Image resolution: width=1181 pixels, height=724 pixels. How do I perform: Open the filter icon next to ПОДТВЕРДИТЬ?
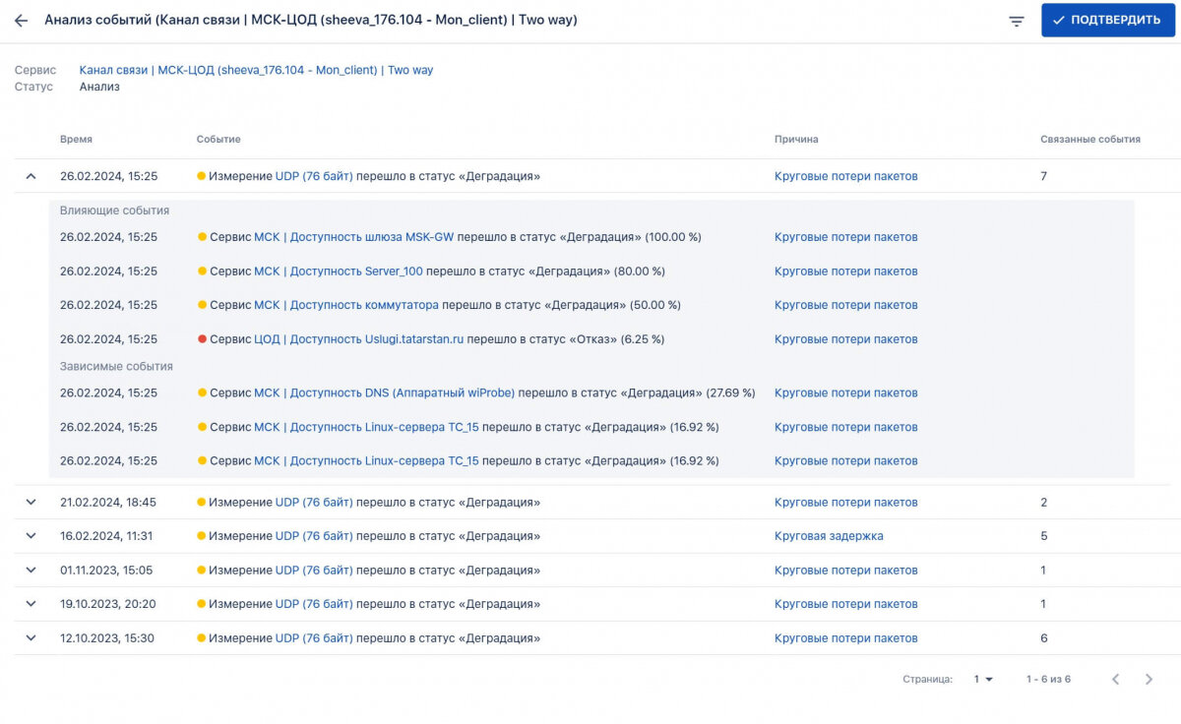(1017, 21)
